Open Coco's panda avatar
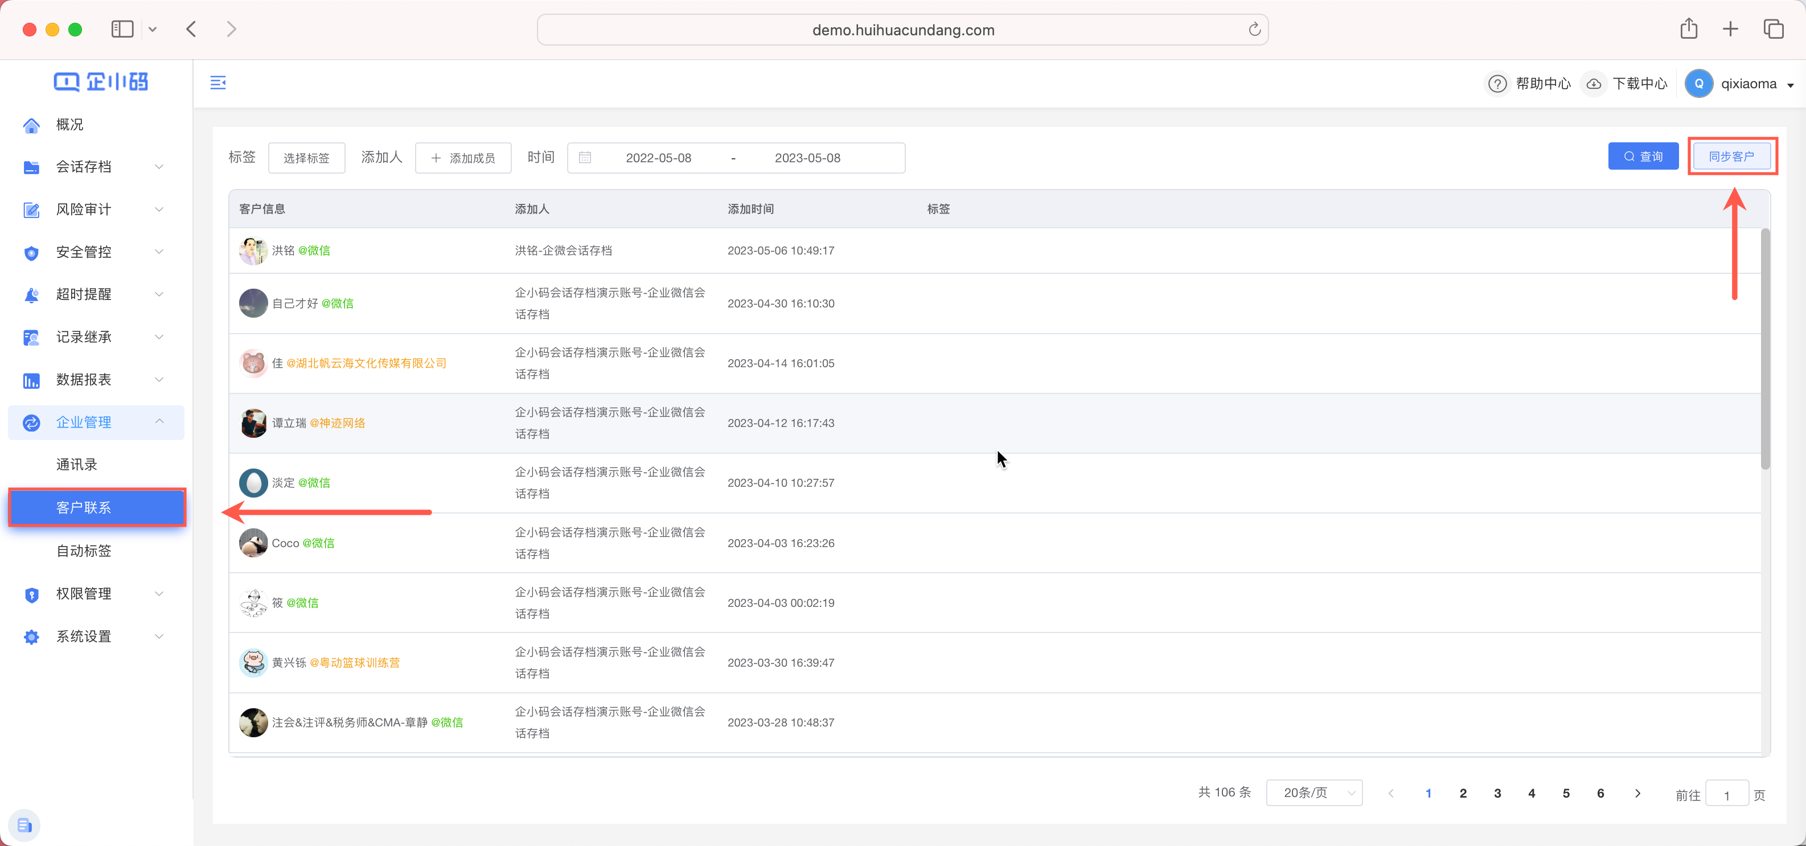Screen dimensions: 1806x846 [x=253, y=543]
